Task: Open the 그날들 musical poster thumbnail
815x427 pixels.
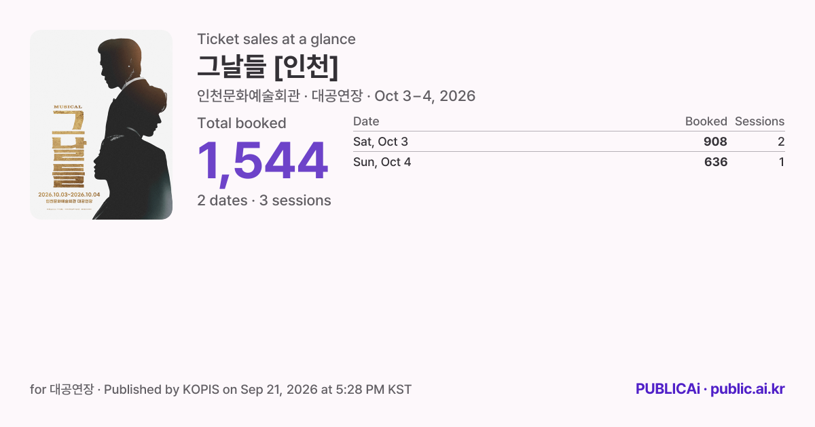Action: point(101,125)
